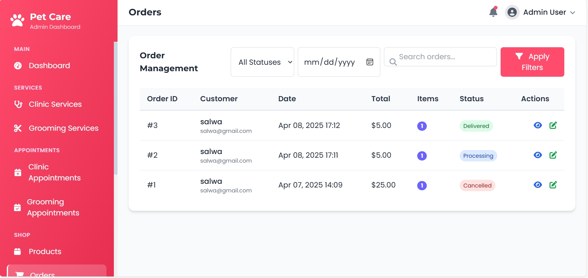This screenshot has height=278, width=588.
Task: Click the mm/dd/yyyy date field
Action: [x=329, y=62]
